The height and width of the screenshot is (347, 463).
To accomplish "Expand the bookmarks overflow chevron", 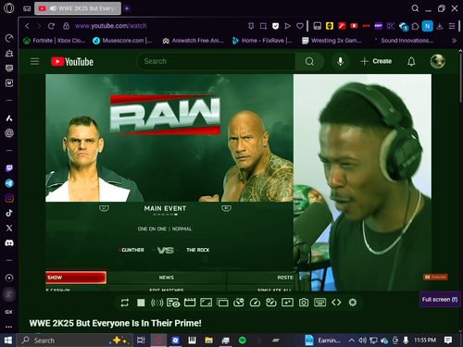I will (x=454, y=41).
